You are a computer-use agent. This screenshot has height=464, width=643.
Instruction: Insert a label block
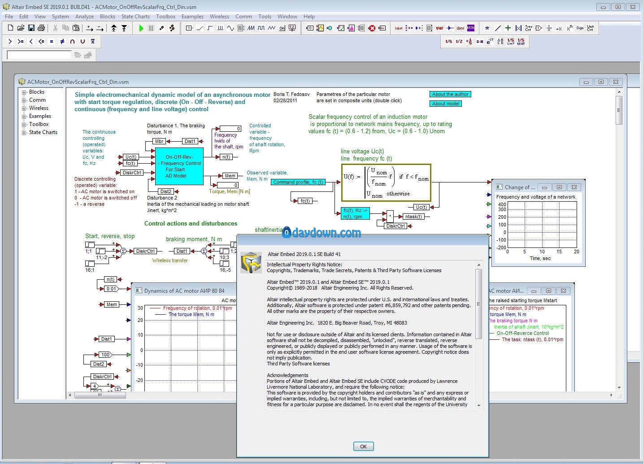399,28
